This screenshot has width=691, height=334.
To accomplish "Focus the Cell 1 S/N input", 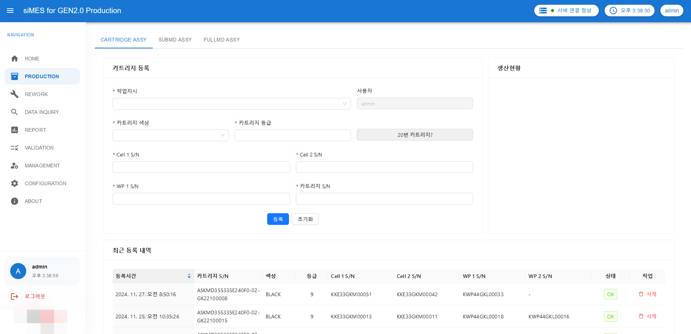I will pos(201,167).
